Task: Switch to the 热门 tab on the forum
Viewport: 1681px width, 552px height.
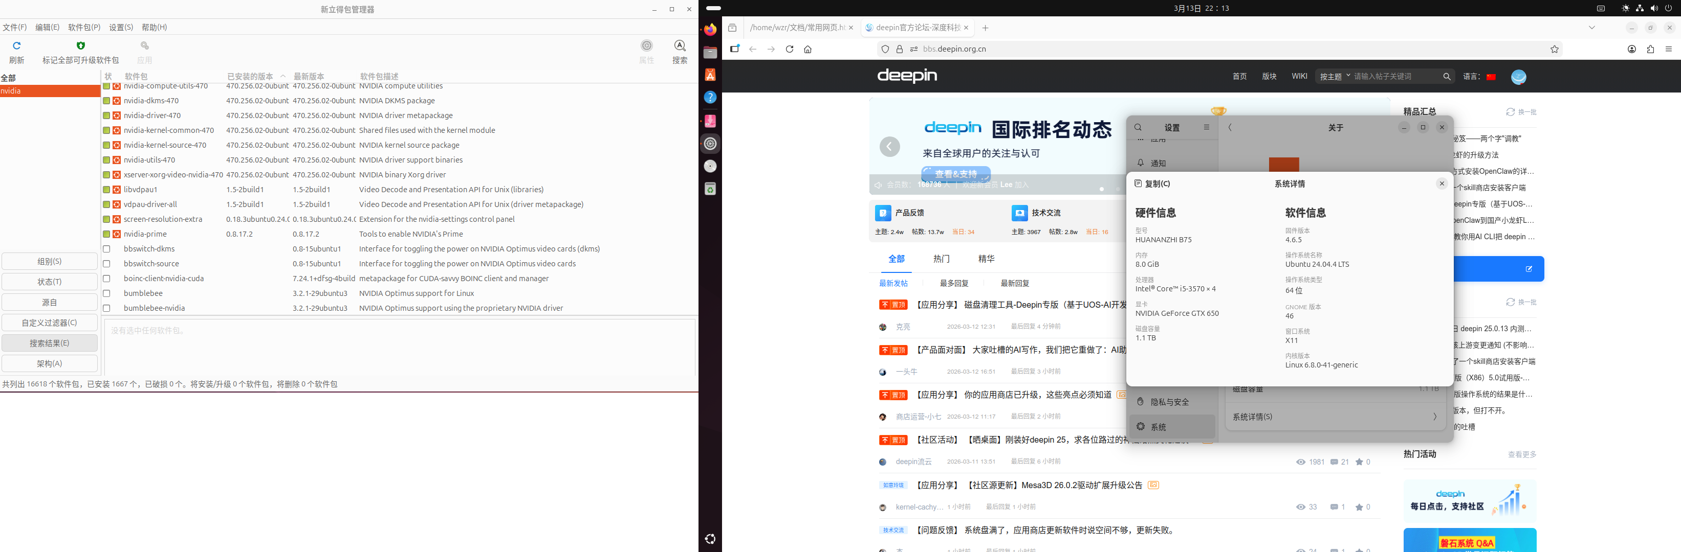Action: [941, 259]
